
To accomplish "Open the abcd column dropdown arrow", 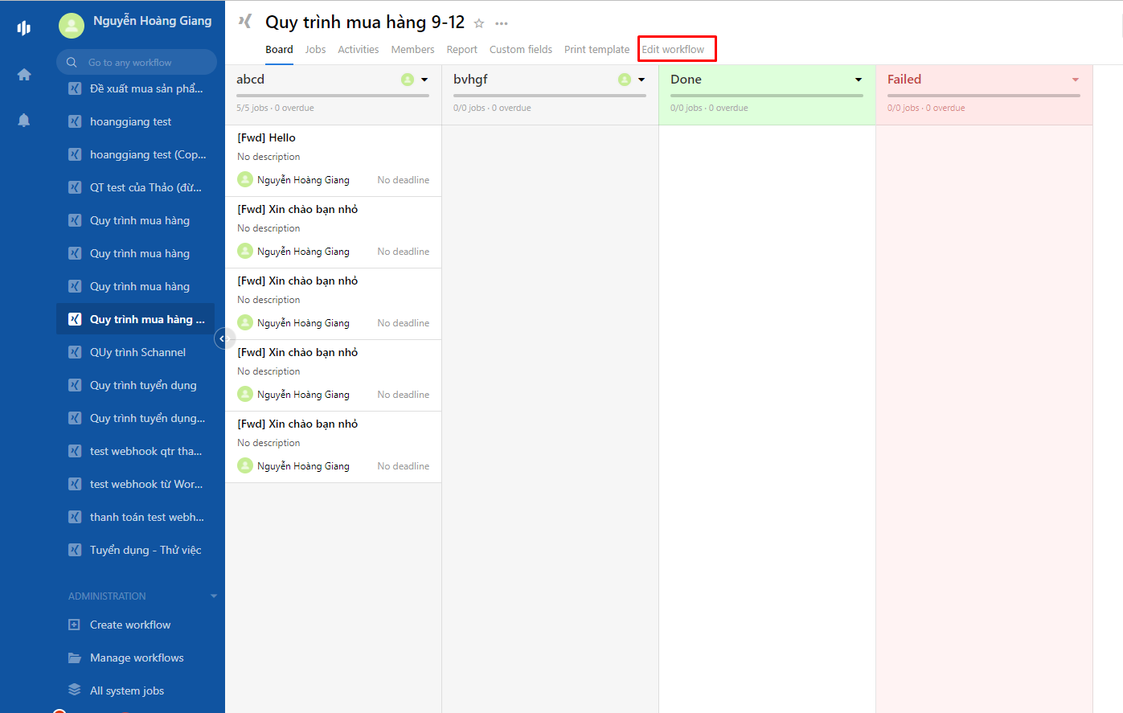I will coord(424,79).
